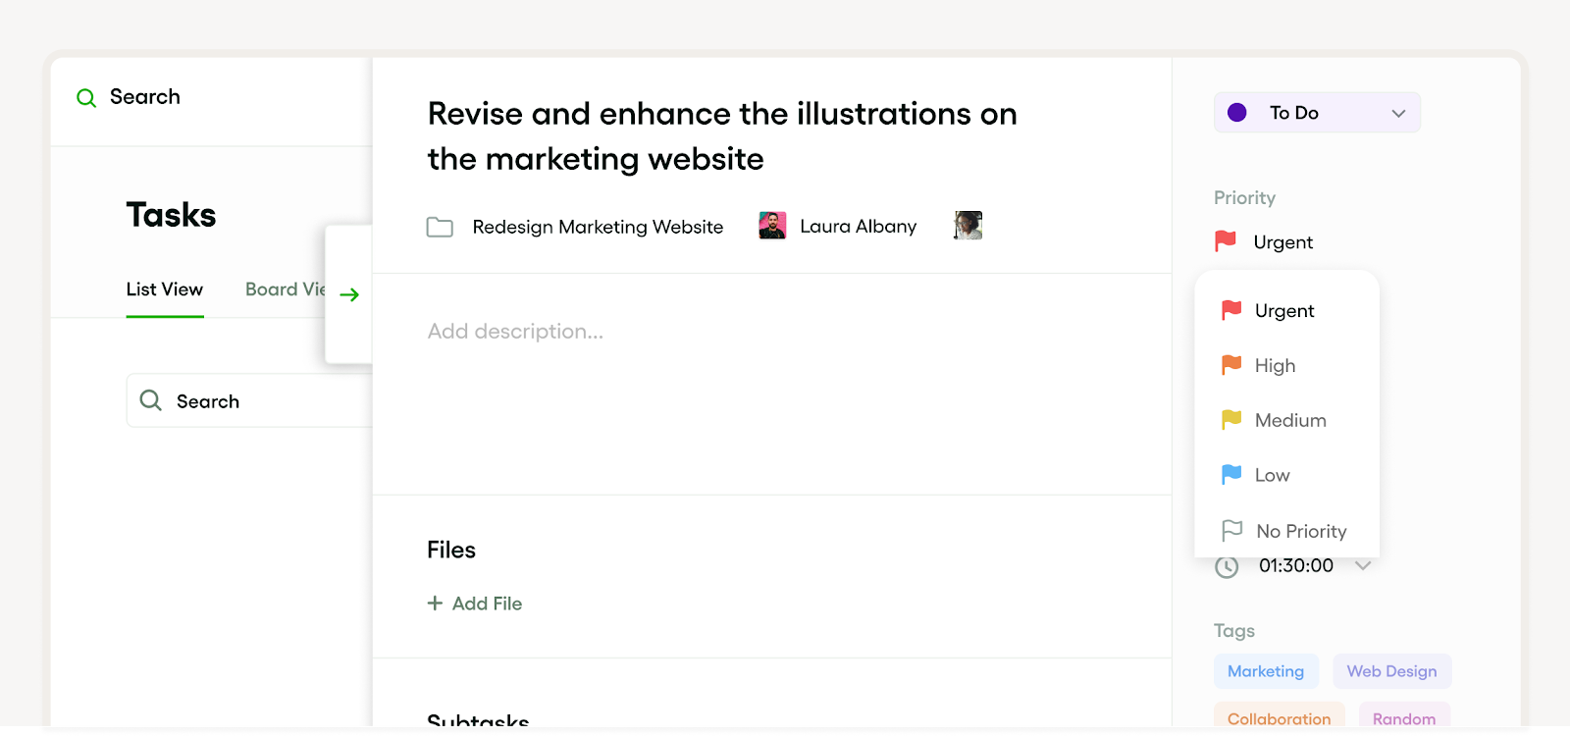Click the task title text

coord(722,136)
